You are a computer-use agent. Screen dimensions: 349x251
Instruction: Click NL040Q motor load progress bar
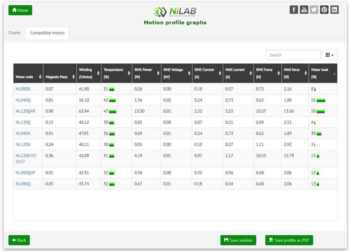click(x=321, y=100)
